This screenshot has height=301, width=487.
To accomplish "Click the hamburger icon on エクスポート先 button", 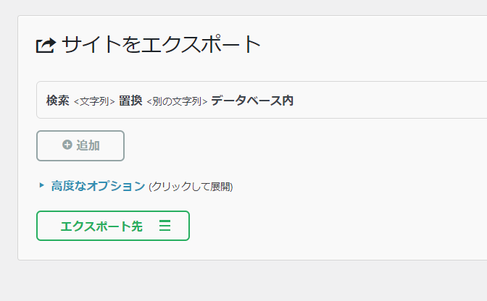I will (165, 226).
